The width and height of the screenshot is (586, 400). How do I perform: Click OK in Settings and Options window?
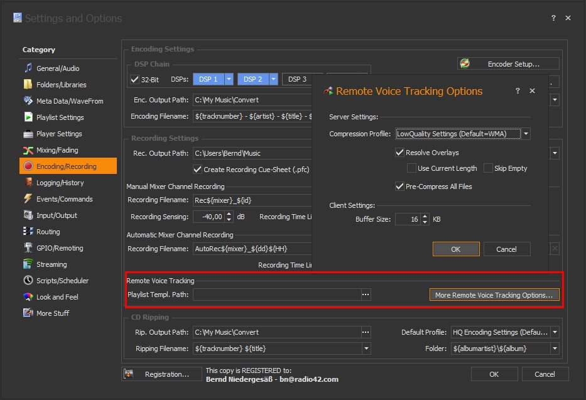pos(494,374)
